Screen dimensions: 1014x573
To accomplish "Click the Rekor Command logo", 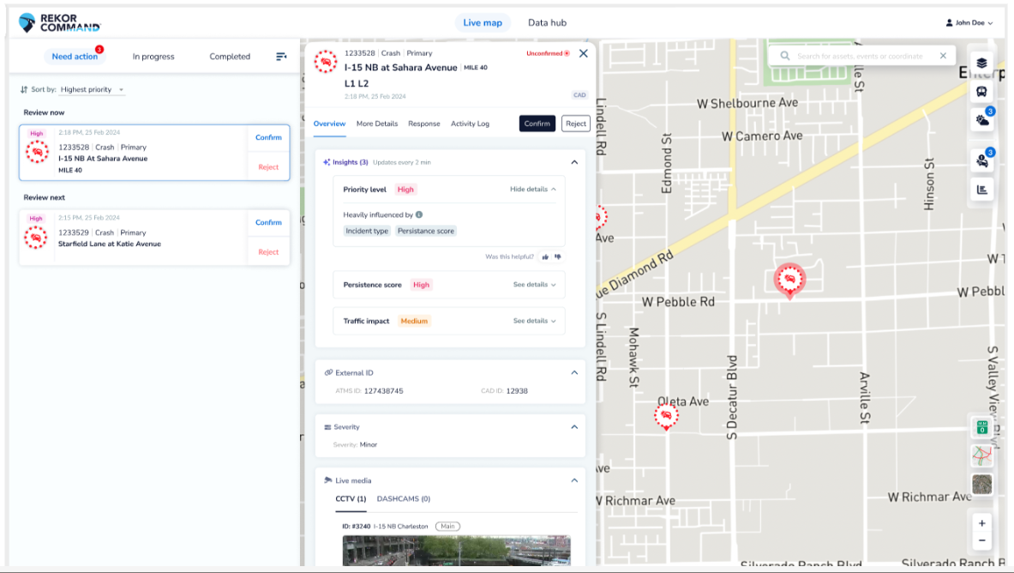I will click(59, 22).
